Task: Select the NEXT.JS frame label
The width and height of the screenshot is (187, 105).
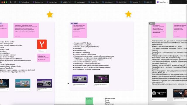Action: [x=152, y=24]
